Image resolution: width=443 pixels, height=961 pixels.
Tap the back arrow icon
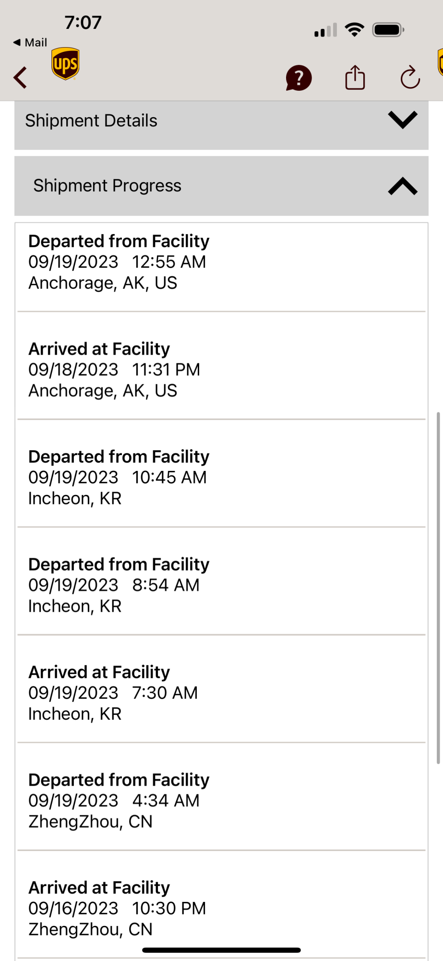pos(20,77)
